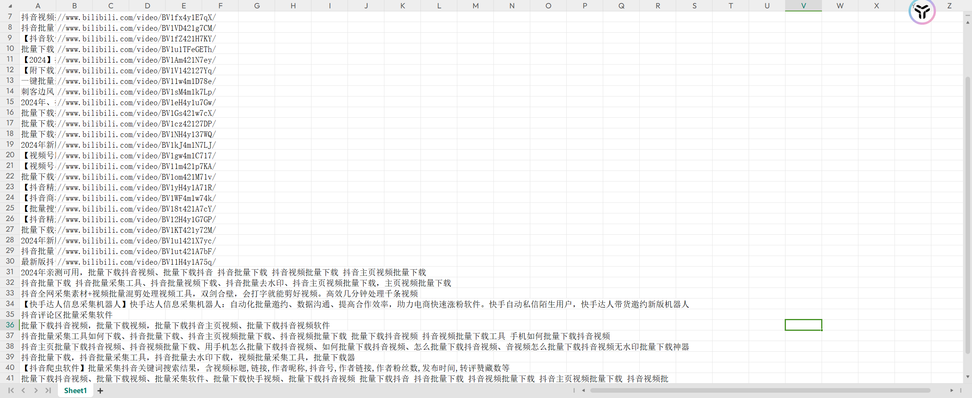Open the floating assistant icon at top right
The width and height of the screenshot is (972, 398).
922,12
